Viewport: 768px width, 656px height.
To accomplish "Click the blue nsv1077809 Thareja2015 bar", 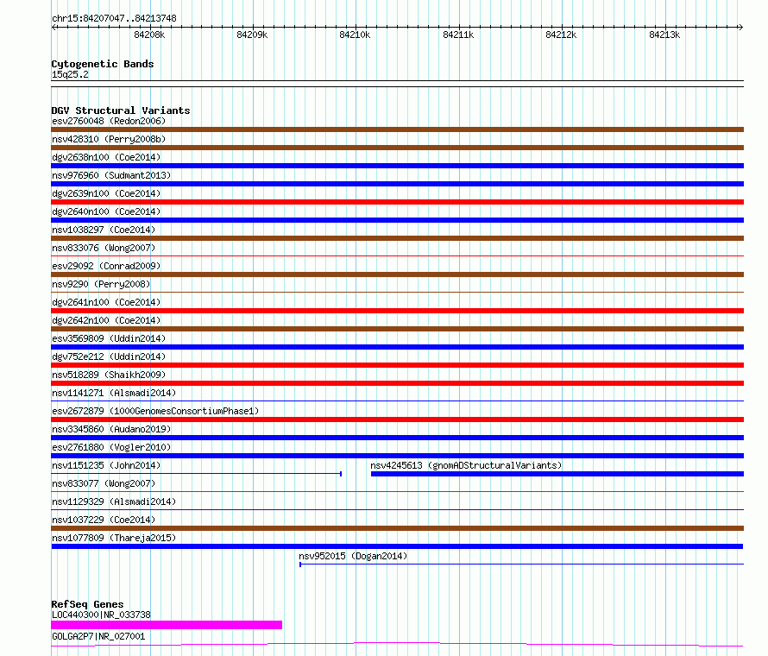I will (x=397, y=546).
